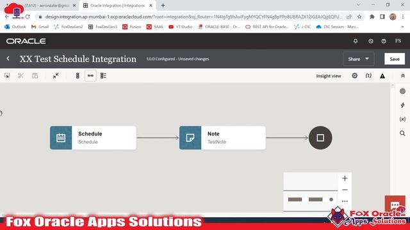
Task: Switch to horizontal layout
Action: click(x=90, y=76)
